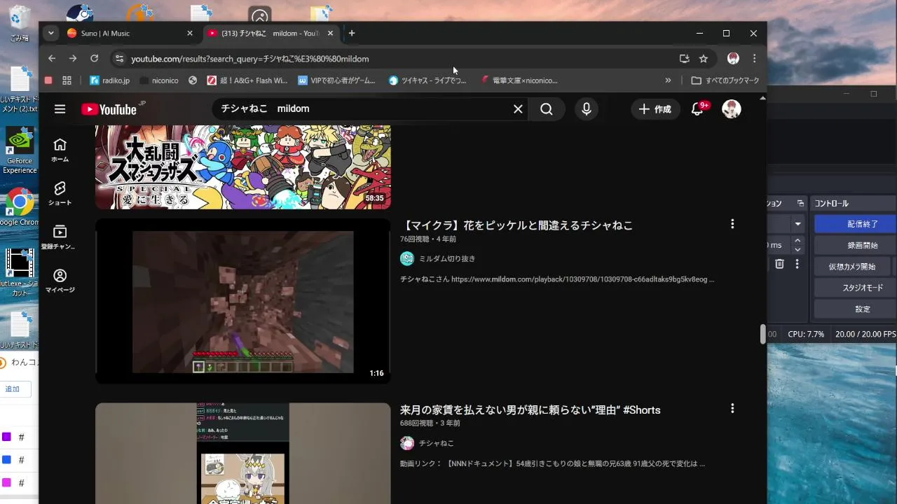Viewport: 897px width, 504px height.
Task: Show more bookmarks with the chevron
Action: (668, 80)
